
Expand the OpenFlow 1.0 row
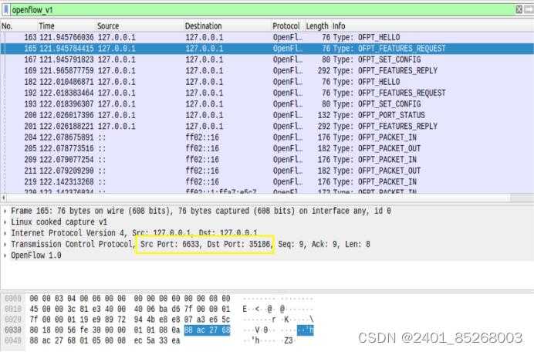point(5,256)
